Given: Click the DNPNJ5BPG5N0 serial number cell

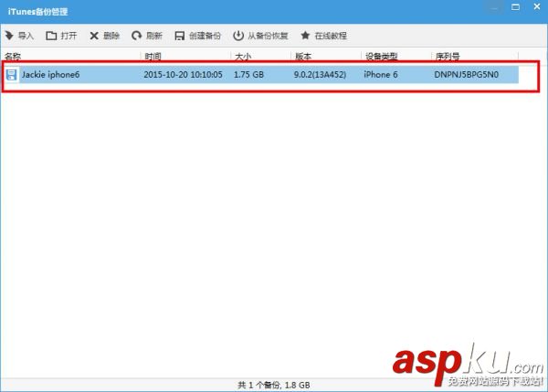Looking at the screenshot, I should click(467, 75).
